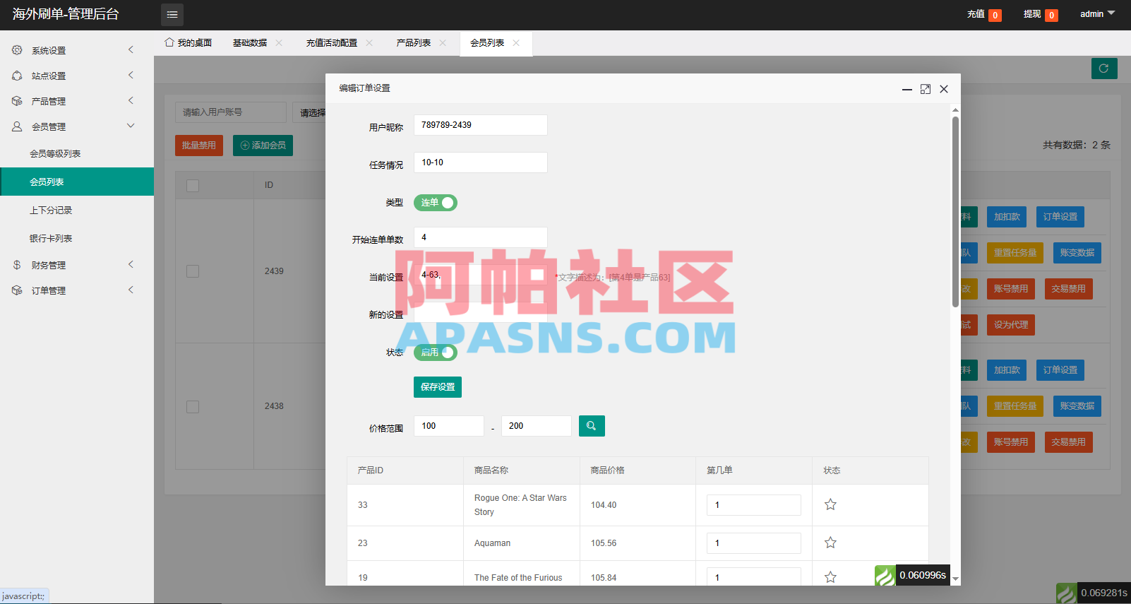Expand the 财务管理 sidebar menu
This screenshot has height=604, width=1131.
(x=77, y=265)
